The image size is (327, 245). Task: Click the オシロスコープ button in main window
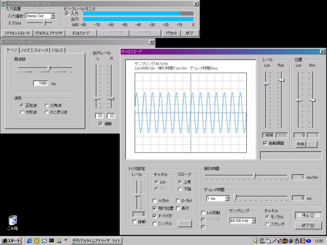pos(81,33)
